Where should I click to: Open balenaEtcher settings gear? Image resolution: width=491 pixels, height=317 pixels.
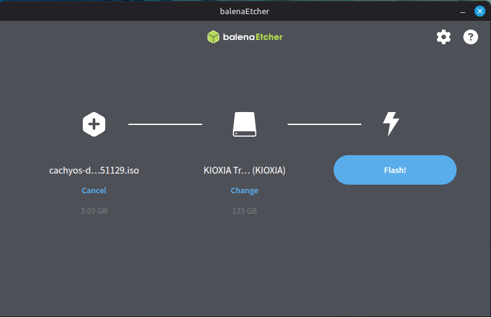click(x=444, y=37)
